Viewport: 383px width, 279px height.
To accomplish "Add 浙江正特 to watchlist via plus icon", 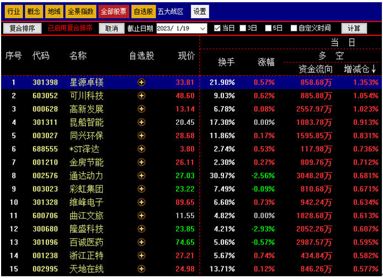I will (x=141, y=256).
